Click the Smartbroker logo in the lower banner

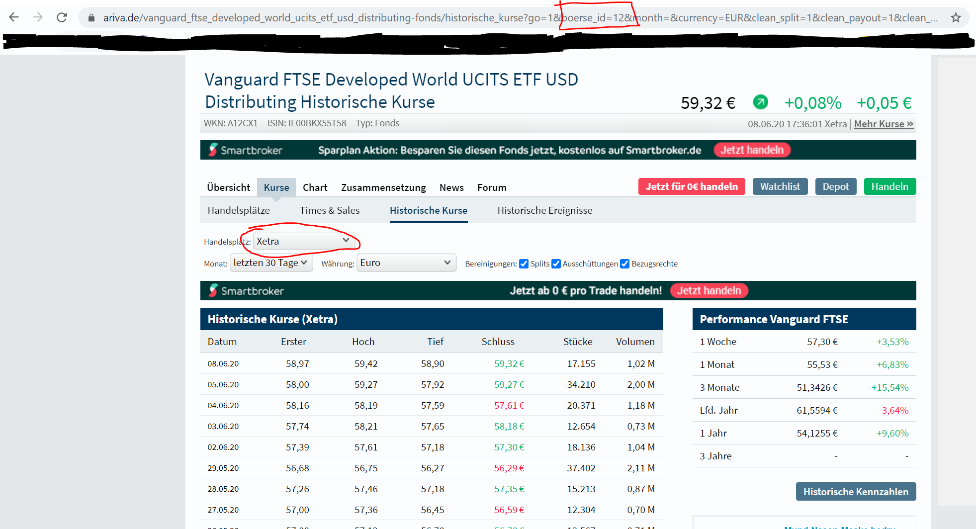[246, 291]
